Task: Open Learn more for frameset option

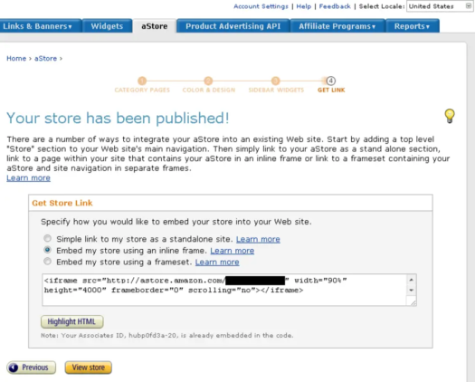Action: pos(217,263)
